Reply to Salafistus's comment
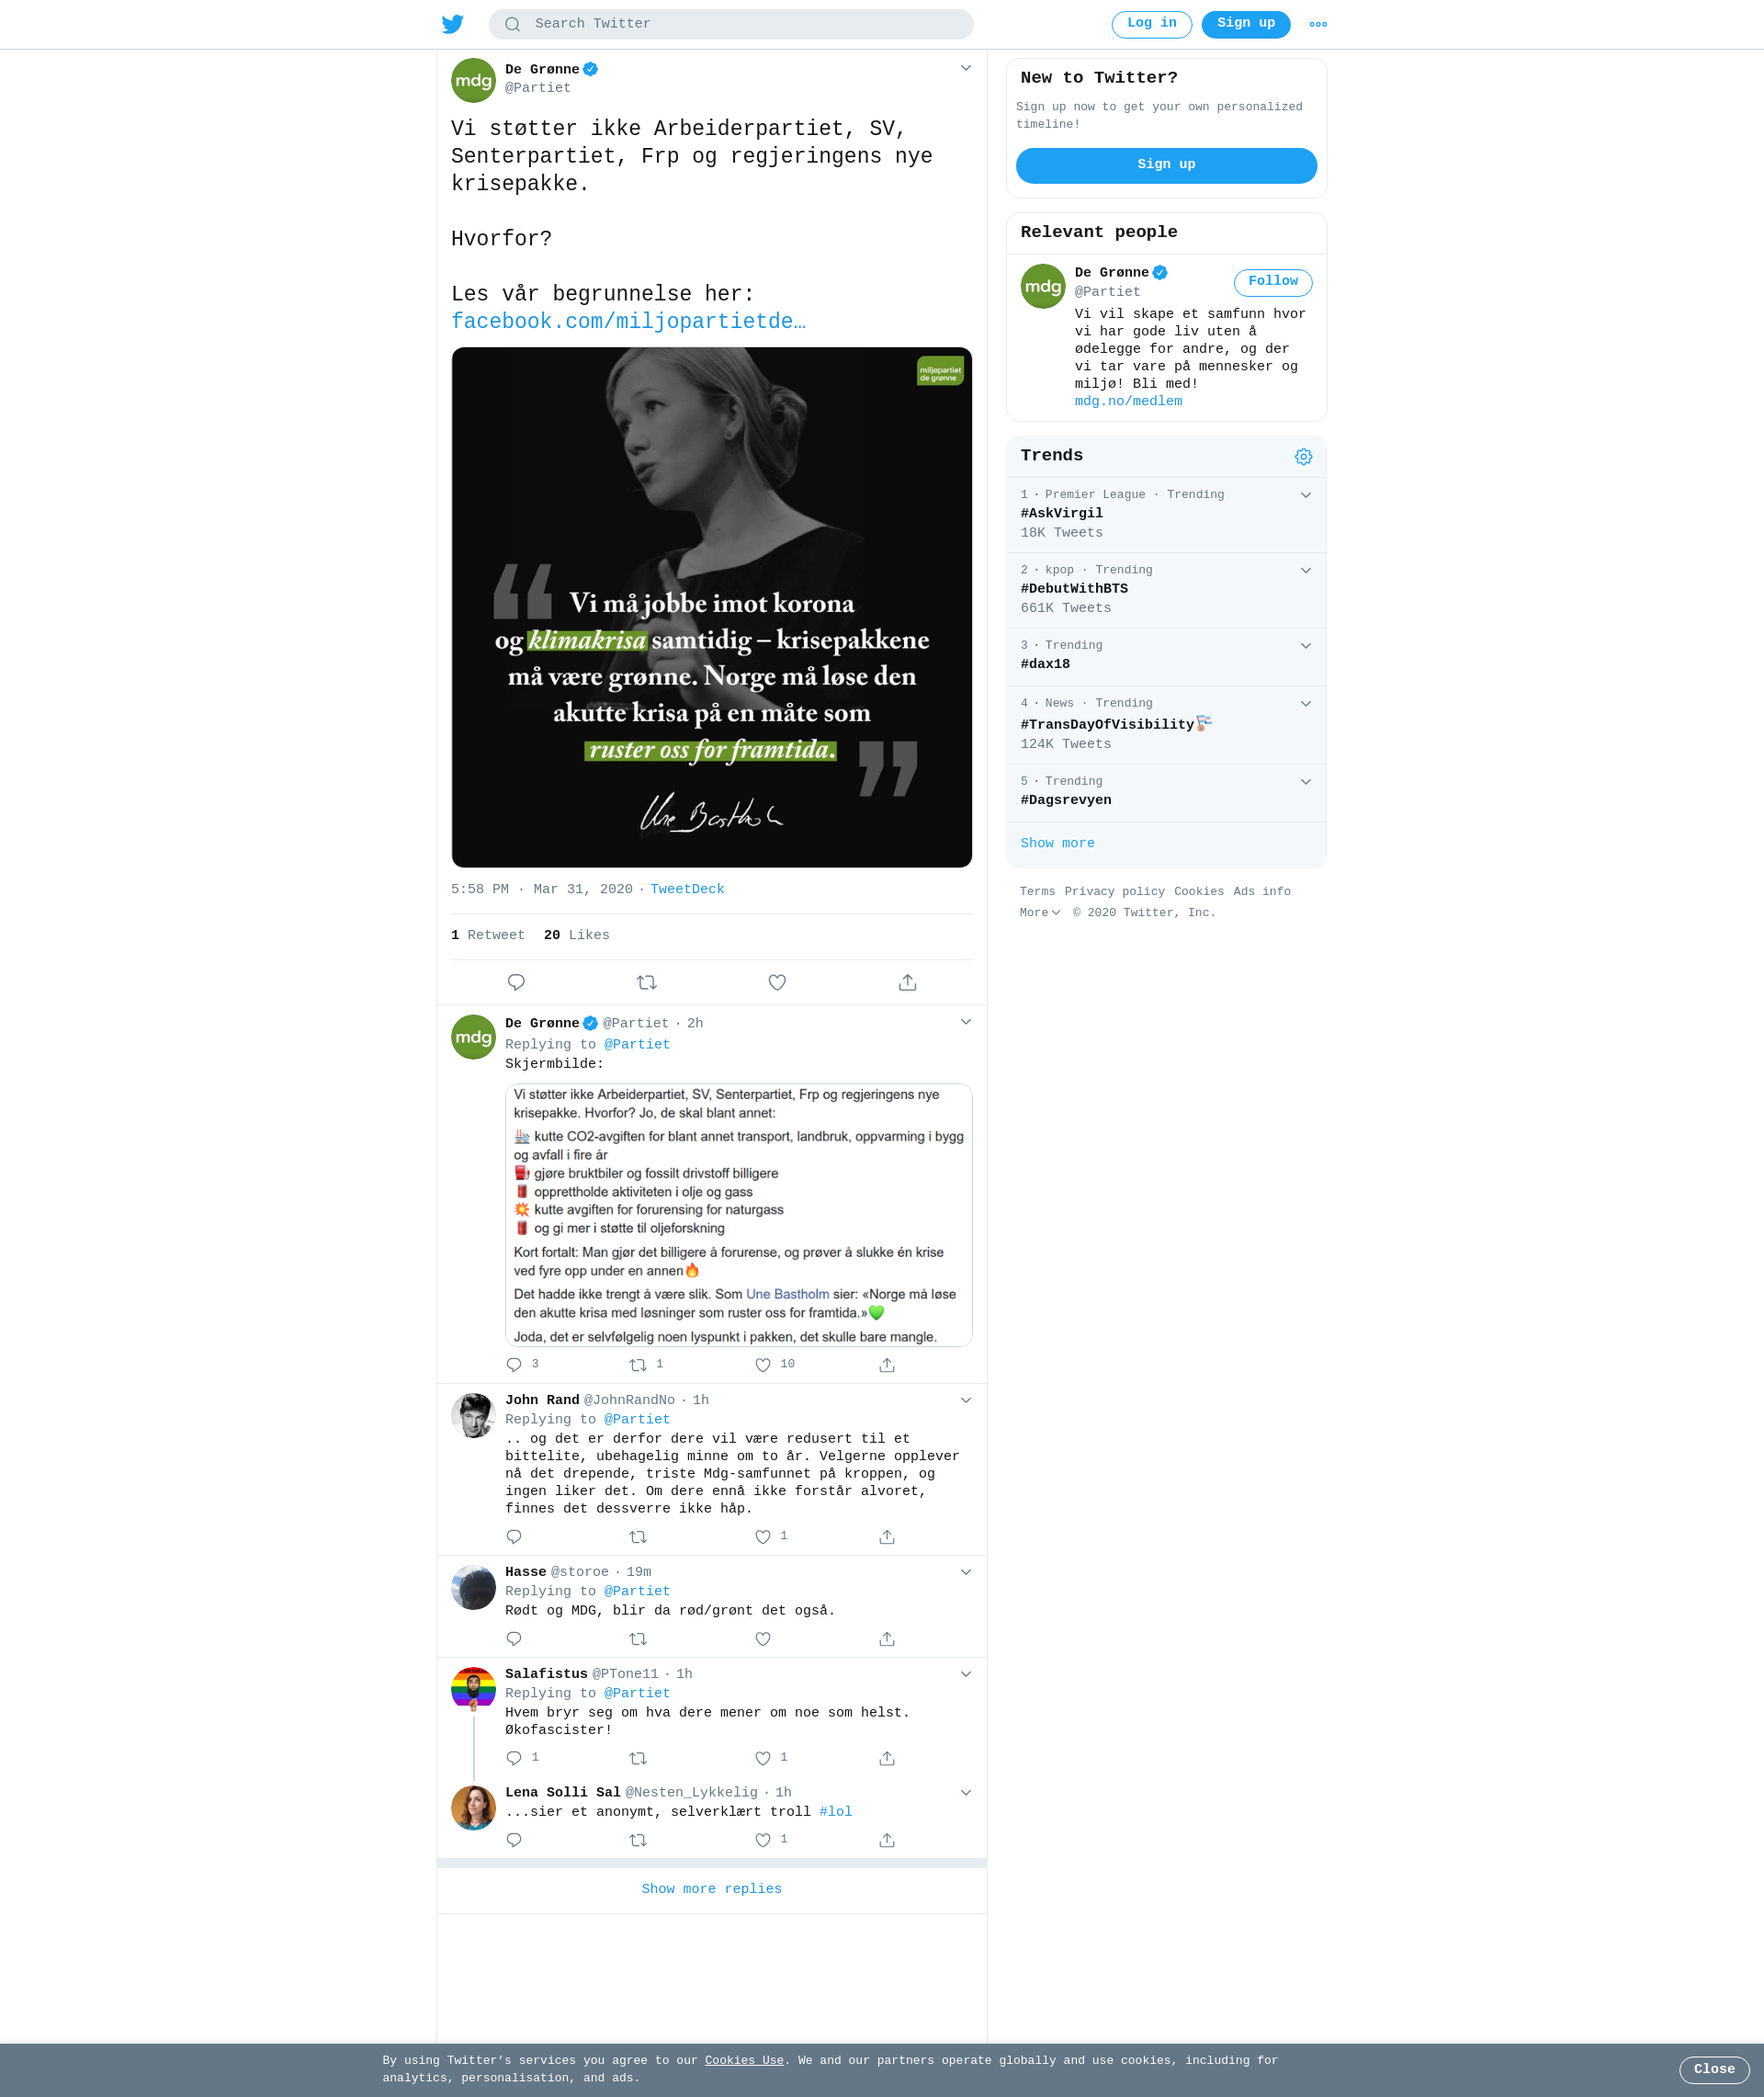The image size is (1764, 2097). 514,1757
